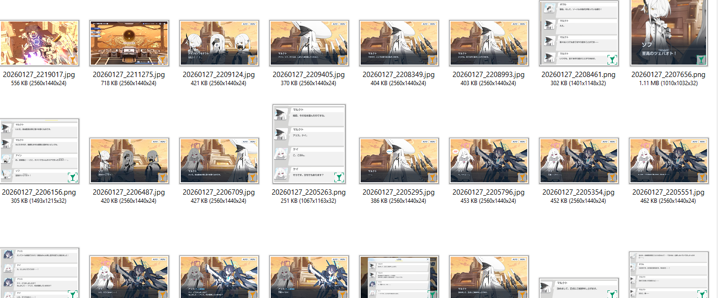This screenshot has height=298, width=718.
Task: Click file name 20260127_2206156.png
Action: (39, 192)
